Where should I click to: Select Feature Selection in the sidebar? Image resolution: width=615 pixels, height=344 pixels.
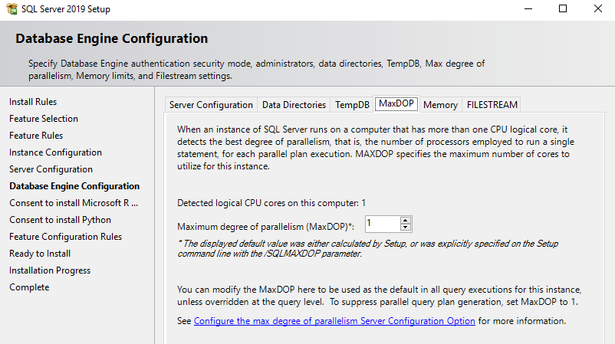[44, 119]
